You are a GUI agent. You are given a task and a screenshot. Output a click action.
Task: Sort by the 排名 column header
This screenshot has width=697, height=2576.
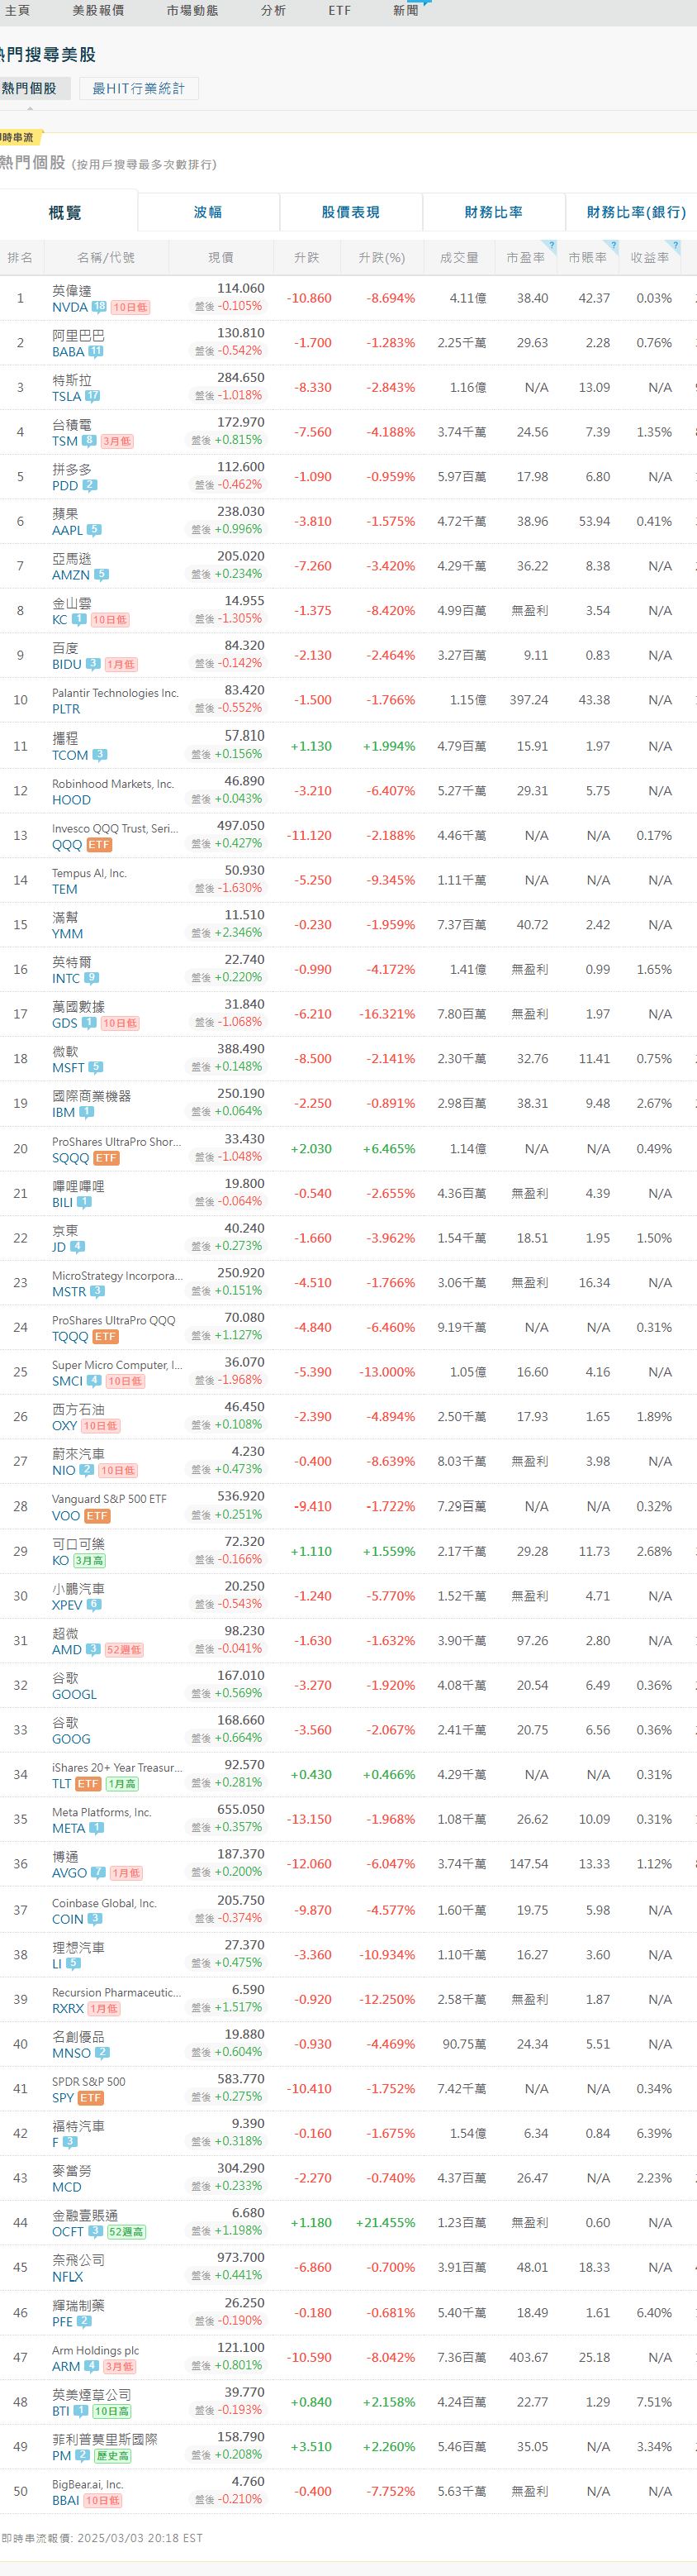(20, 258)
